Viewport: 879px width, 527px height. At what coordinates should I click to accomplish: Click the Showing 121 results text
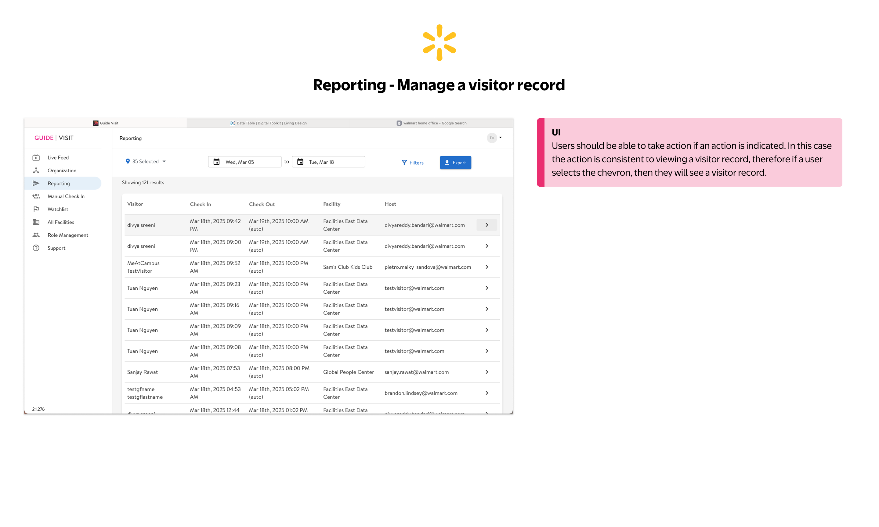143,183
